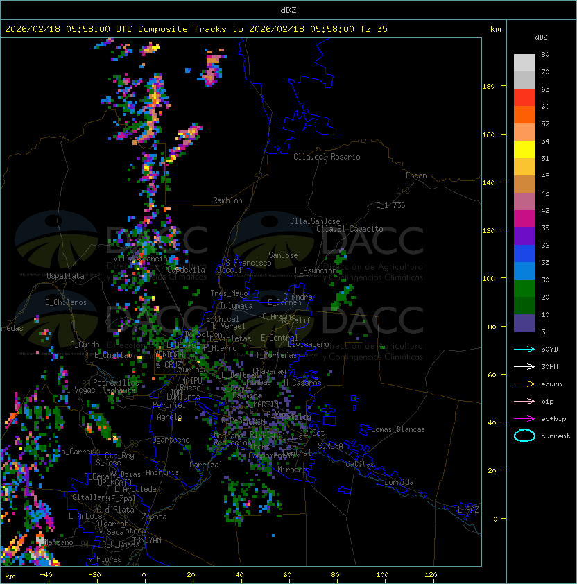Pick the darker gray 70–65 dBZ swatch
Screen dimensions: 577x584
click(524, 80)
